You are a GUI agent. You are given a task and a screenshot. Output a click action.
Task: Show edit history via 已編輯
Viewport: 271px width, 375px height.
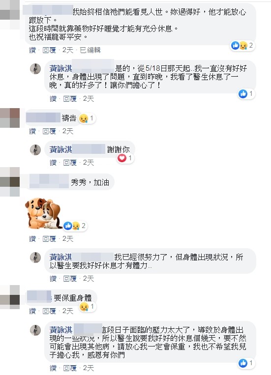pos(90,50)
